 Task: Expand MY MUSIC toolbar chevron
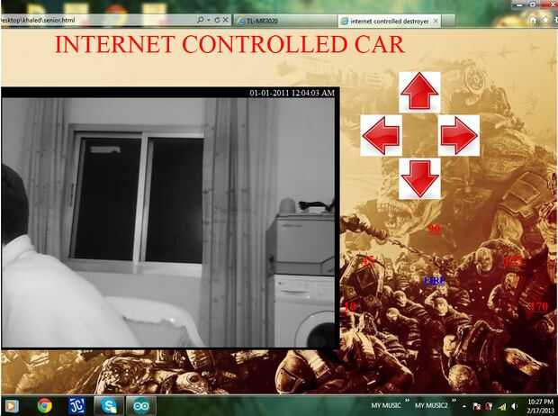click(408, 401)
